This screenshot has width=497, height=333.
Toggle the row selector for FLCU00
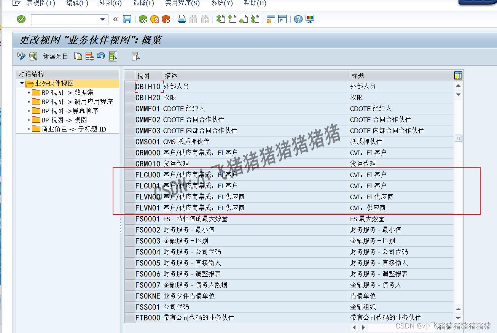130,174
